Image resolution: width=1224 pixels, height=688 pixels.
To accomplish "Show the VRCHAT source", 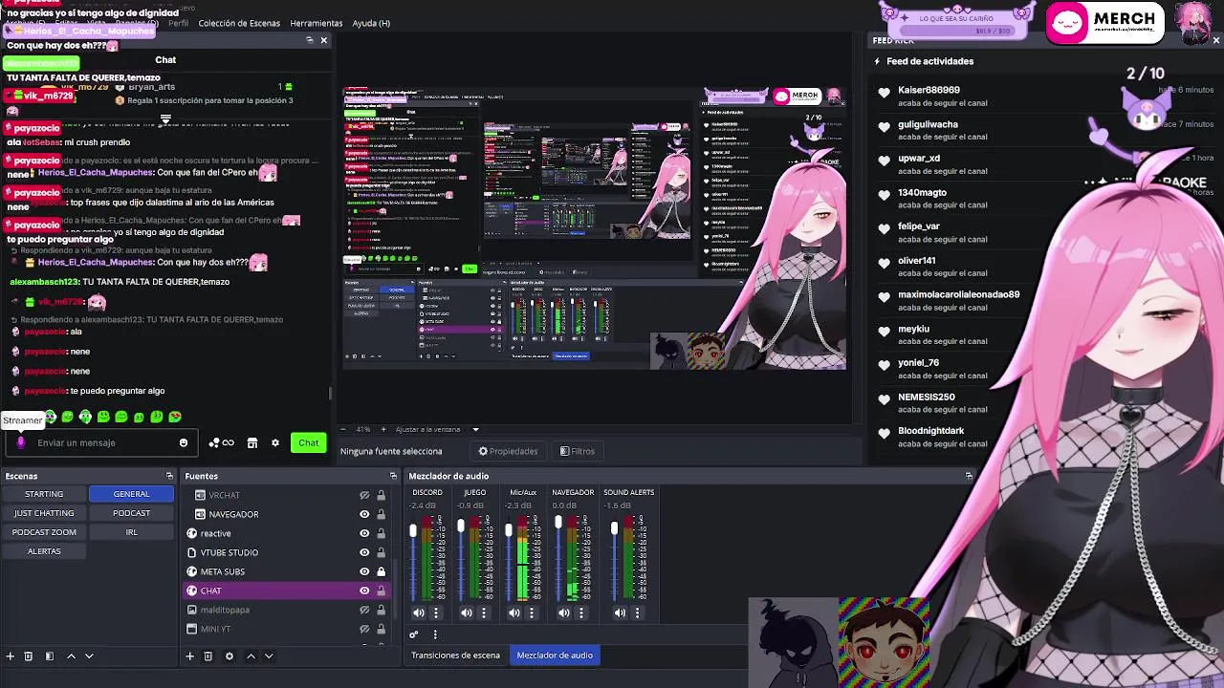I will [364, 495].
